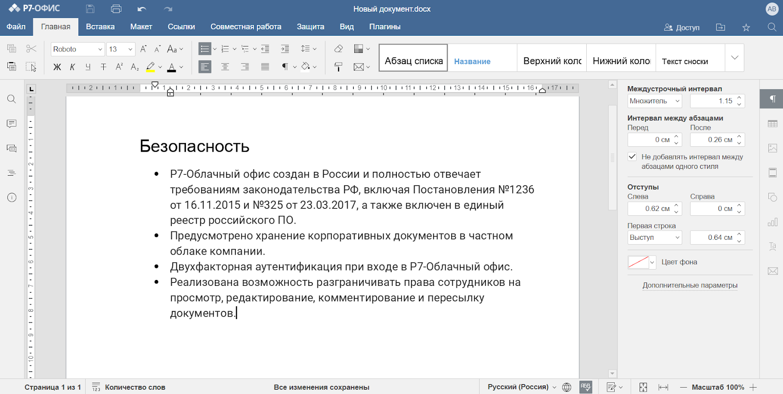
Task: Expand the styles gallery chevron
Action: (735, 58)
